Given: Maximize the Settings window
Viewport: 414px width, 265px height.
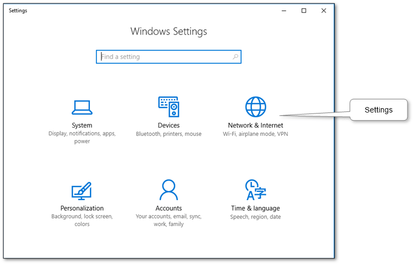Looking at the screenshot, I should (x=303, y=10).
